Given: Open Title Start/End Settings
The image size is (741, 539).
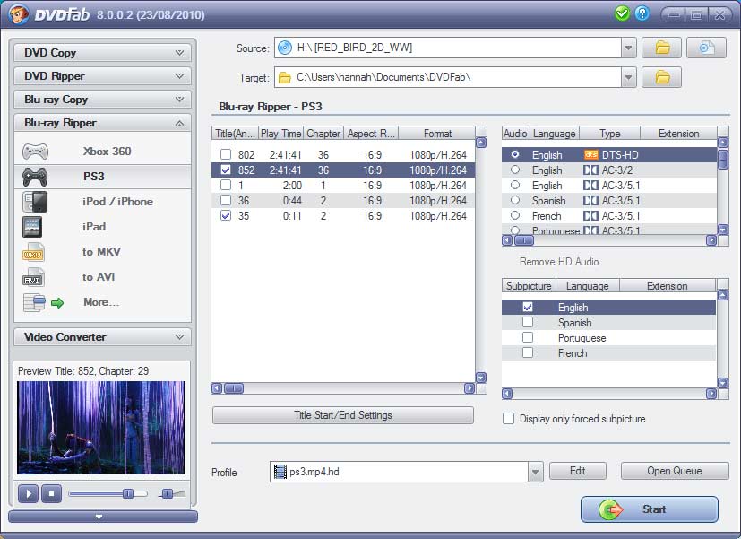Looking at the screenshot, I should click(x=343, y=415).
